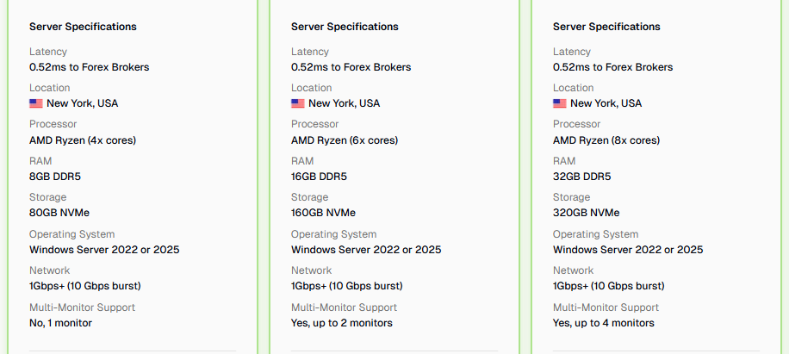This screenshot has height=354, width=789.
Task: Select the AMD Ryzen (8x cores) text
Action: [x=606, y=140]
